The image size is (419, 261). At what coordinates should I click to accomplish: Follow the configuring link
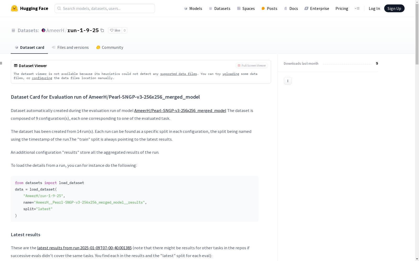[x=42, y=78]
